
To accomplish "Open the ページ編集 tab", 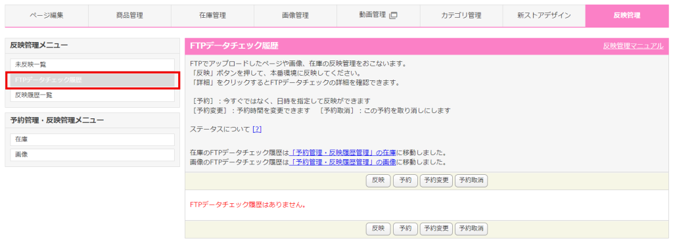I will click(x=47, y=16).
